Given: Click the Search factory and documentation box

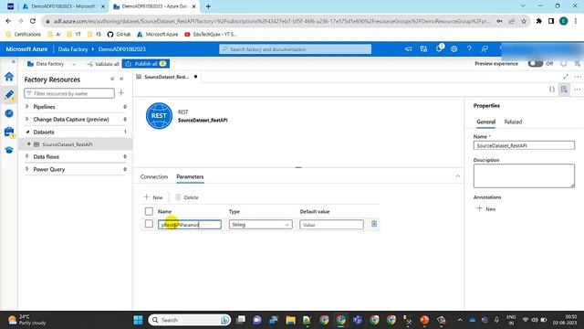Looking at the screenshot, I should coord(296,49).
